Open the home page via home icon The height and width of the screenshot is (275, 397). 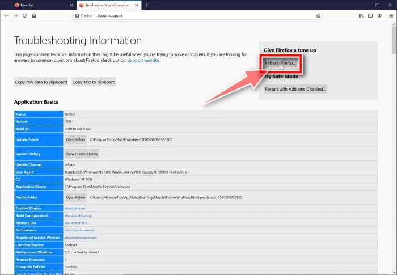[x=34, y=16]
